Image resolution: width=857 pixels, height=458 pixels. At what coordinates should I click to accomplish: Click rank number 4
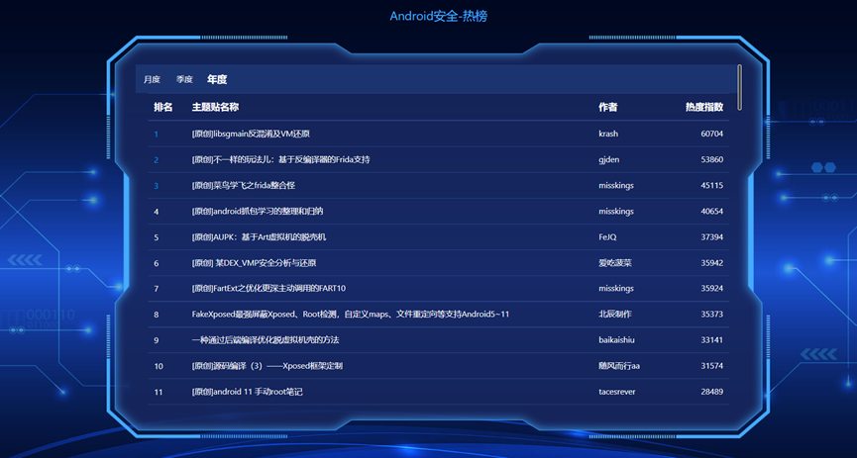[157, 212]
